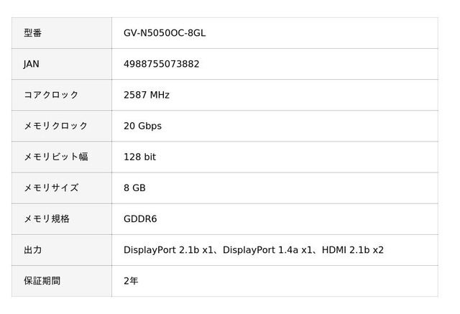Click the JAN row label
Viewport: 460px width, 314px height.
coord(32,64)
